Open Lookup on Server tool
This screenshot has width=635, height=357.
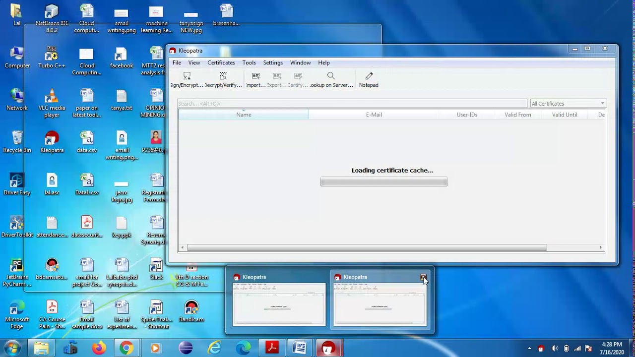tap(331, 79)
